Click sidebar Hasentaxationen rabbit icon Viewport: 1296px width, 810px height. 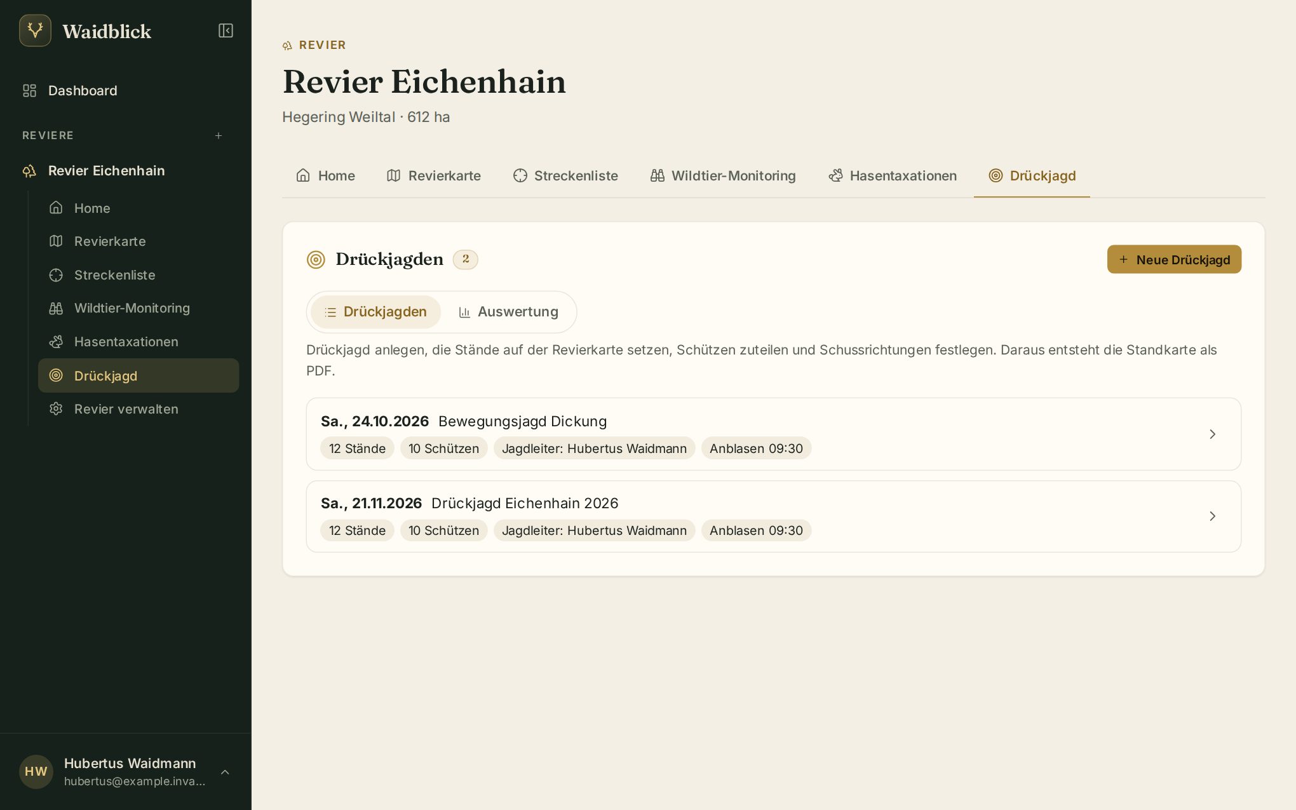pos(56,342)
